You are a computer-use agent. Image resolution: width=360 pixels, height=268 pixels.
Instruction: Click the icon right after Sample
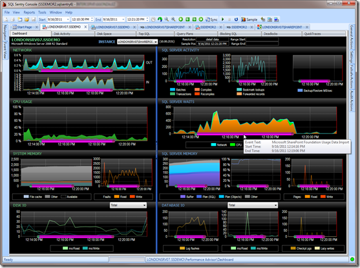[263, 19]
